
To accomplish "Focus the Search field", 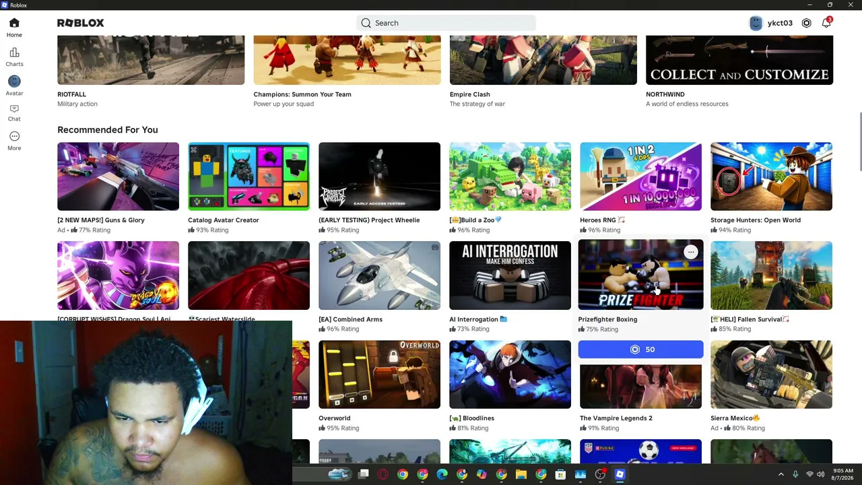I will [x=446, y=23].
